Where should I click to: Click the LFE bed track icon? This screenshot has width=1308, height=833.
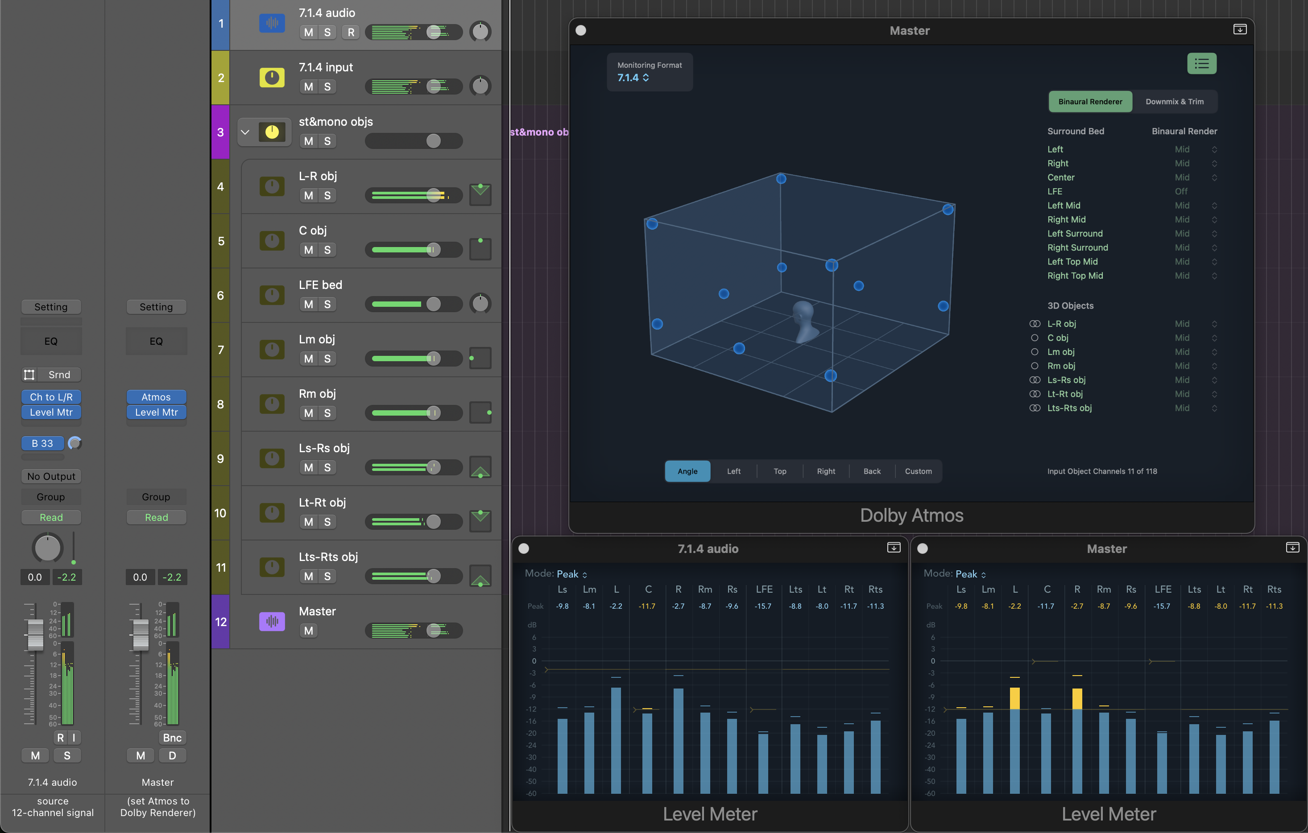pos(272,295)
